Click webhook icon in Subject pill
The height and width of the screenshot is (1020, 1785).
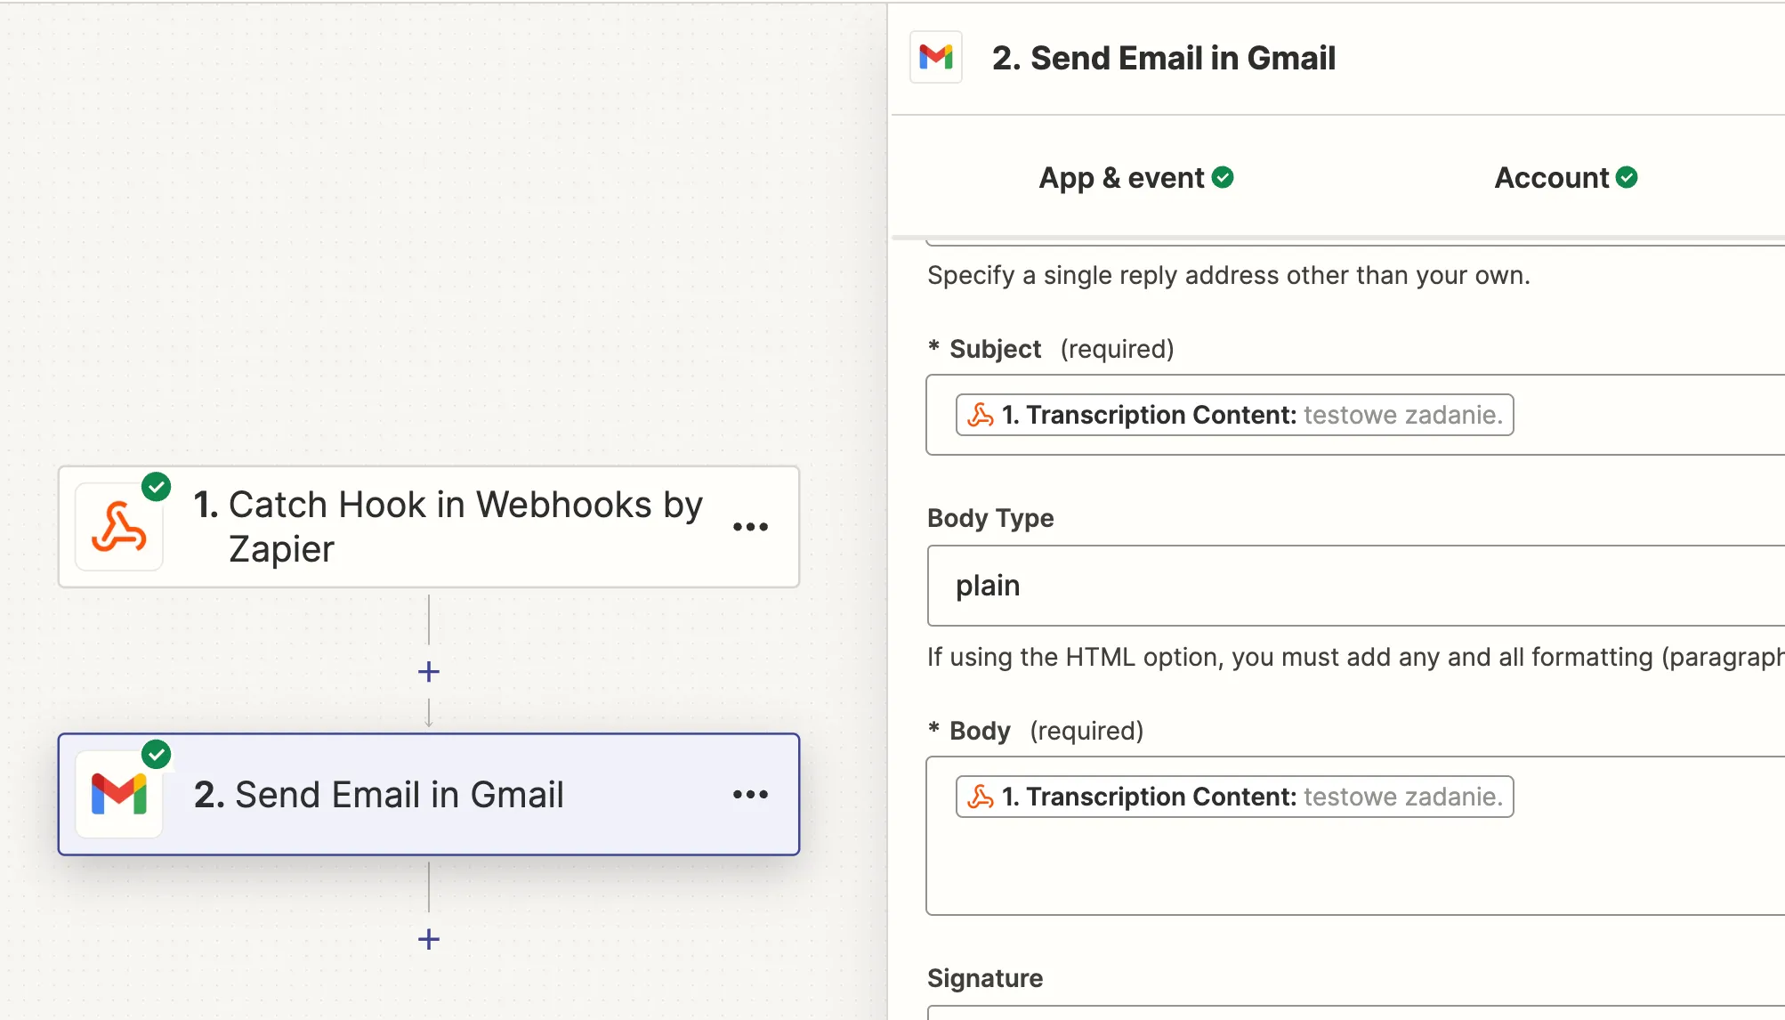pos(981,415)
